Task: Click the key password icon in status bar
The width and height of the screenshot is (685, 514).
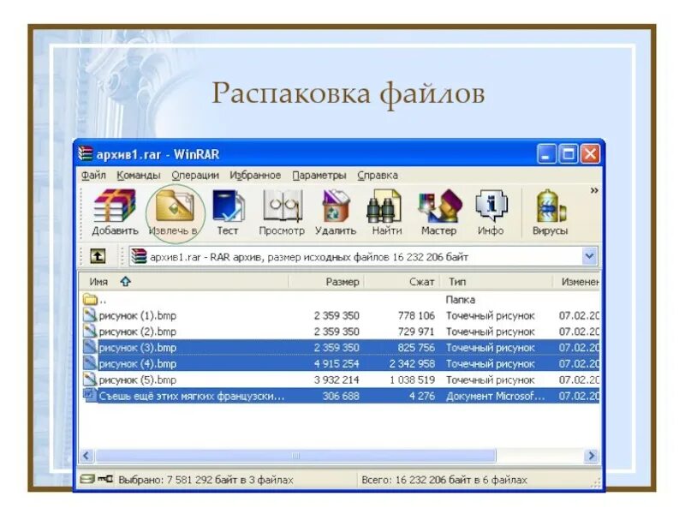Action: pyautogui.click(x=104, y=479)
